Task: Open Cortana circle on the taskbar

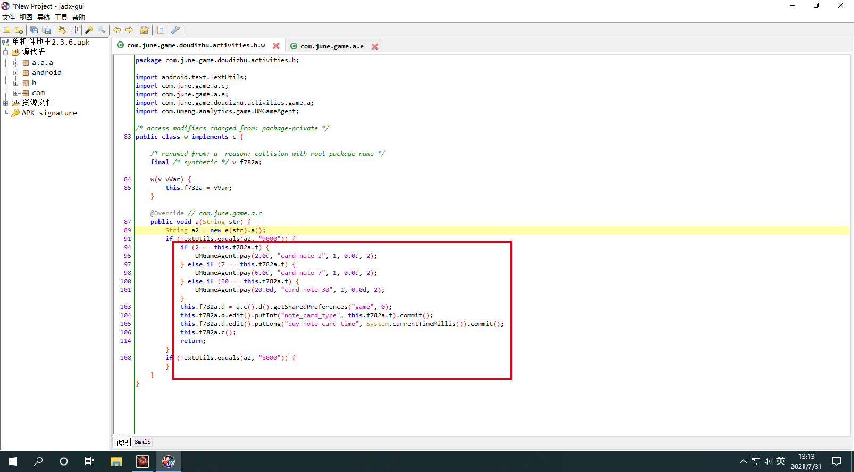Action: point(64,461)
